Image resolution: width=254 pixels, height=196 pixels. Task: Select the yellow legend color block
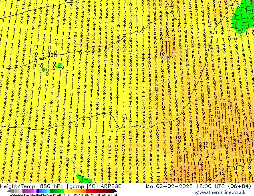[x=65, y=191]
